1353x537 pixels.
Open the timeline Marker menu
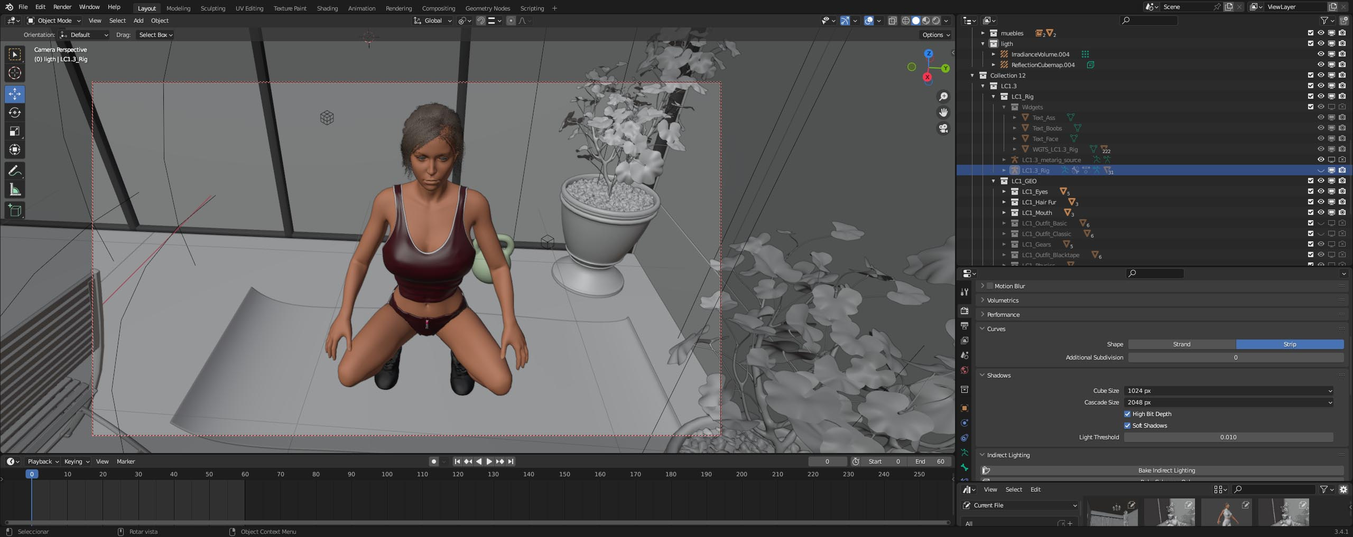click(x=126, y=461)
